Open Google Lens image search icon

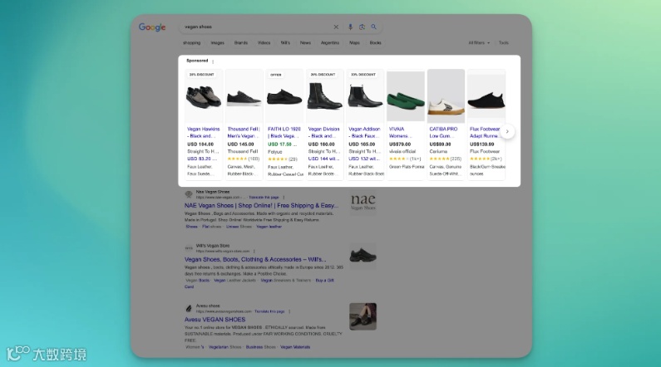[362, 27]
